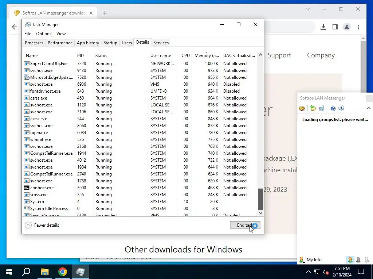This screenshot has width=373, height=279.
Task: Select fontdrvhost.exe process row
Action: (x=140, y=91)
